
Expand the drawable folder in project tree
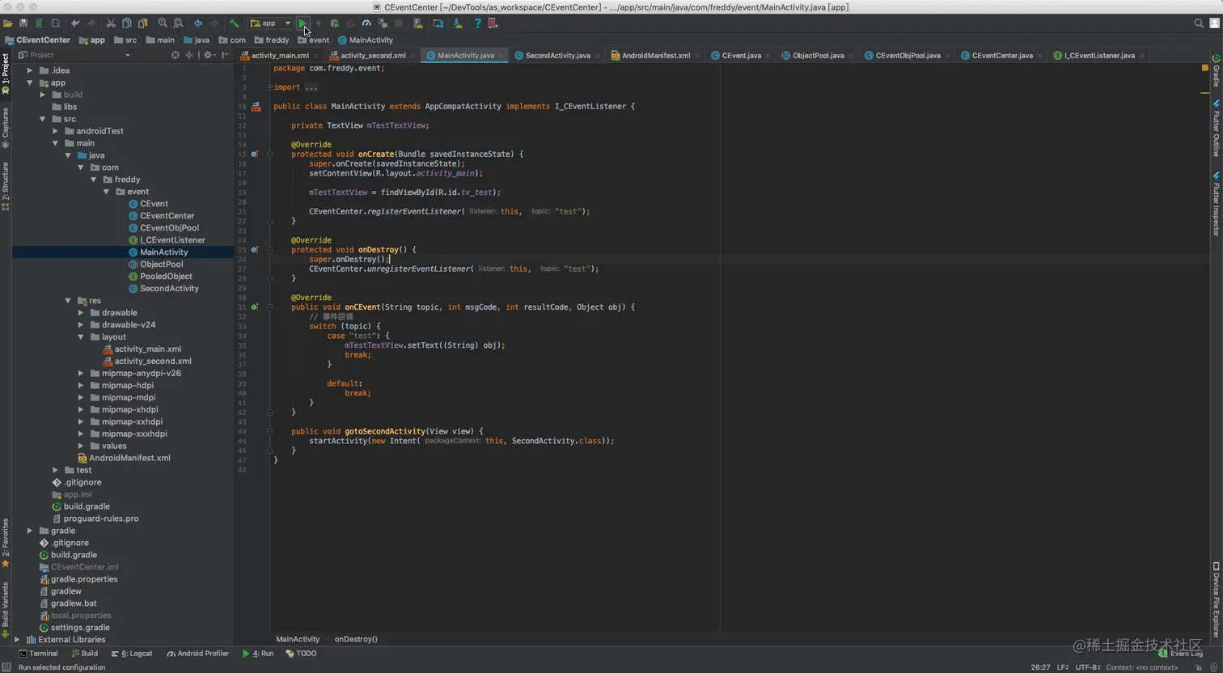[x=81, y=313]
